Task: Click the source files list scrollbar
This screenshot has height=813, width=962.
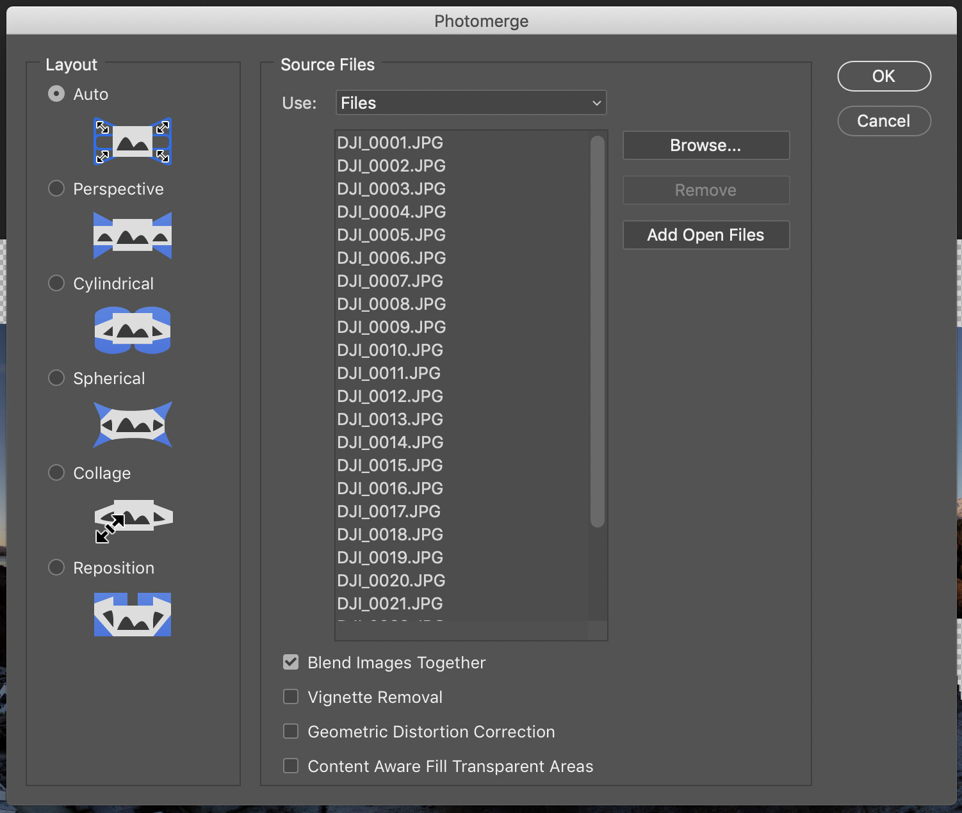Action: coord(598,331)
